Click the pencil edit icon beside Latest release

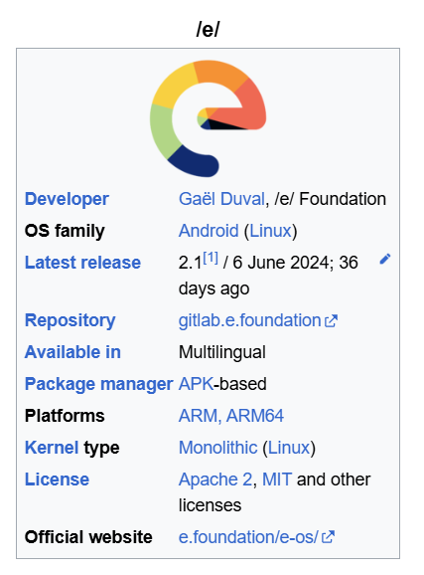pyautogui.click(x=385, y=259)
